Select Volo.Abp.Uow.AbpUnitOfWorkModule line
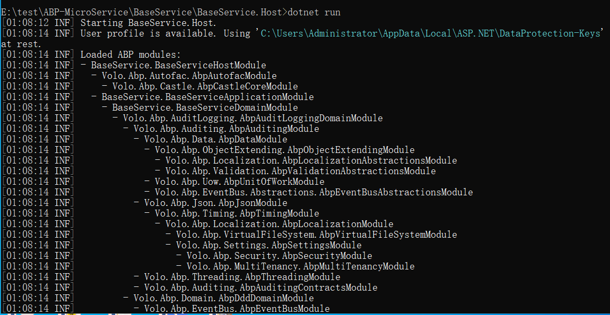The height and width of the screenshot is (315, 610). (240, 182)
